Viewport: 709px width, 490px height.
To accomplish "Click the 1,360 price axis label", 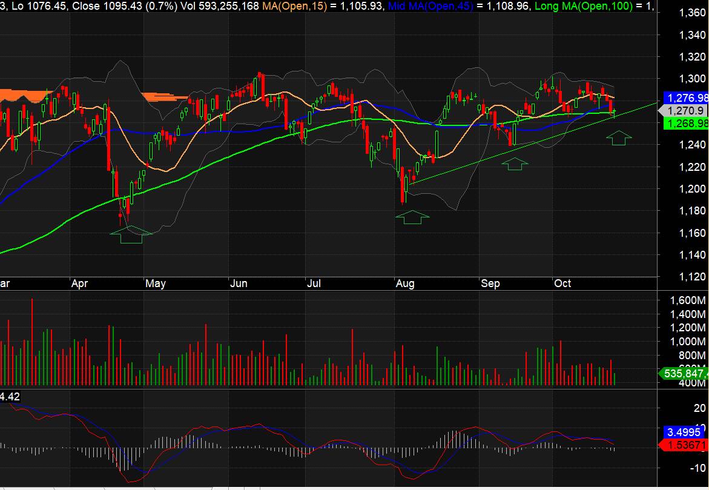I will (x=692, y=13).
